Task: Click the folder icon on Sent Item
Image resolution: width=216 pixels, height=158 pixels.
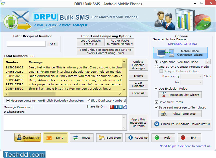Action: click(x=101, y=138)
